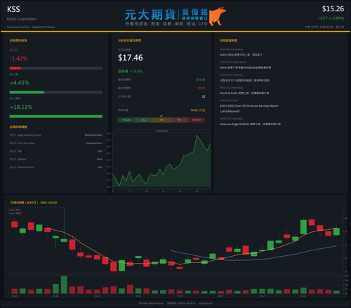Click the tallest green volume bar
The width and height of the screenshot is (351, 308).
coord(64,285)
